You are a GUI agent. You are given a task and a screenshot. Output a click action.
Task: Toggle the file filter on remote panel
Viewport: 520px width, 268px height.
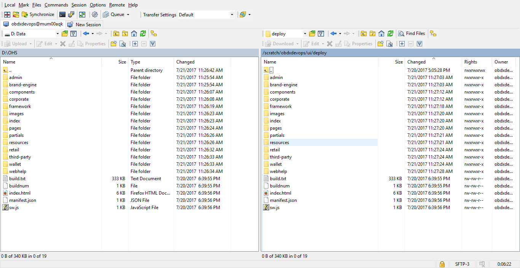coord(321,33)
